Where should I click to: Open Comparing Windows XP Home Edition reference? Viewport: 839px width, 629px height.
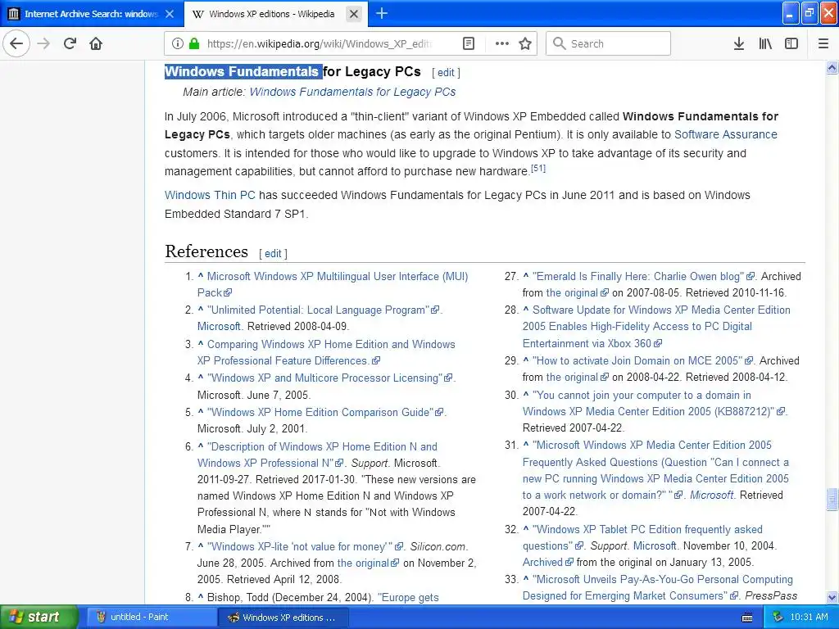pos(331,345)
